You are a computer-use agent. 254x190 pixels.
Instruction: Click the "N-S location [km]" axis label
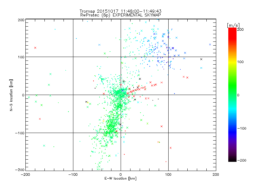(11, 95)
